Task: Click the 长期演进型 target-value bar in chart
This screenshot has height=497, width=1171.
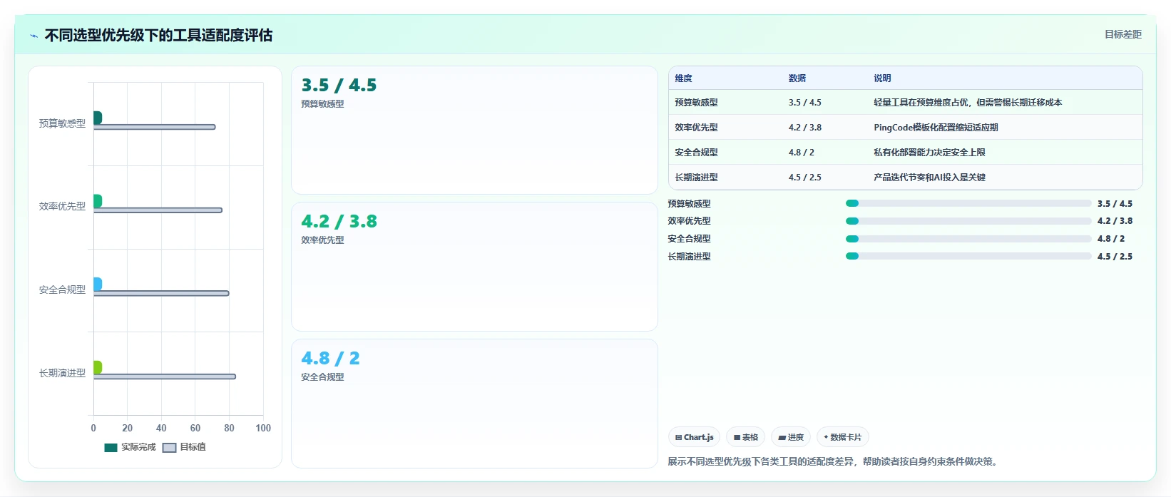Action: (164, 376)
